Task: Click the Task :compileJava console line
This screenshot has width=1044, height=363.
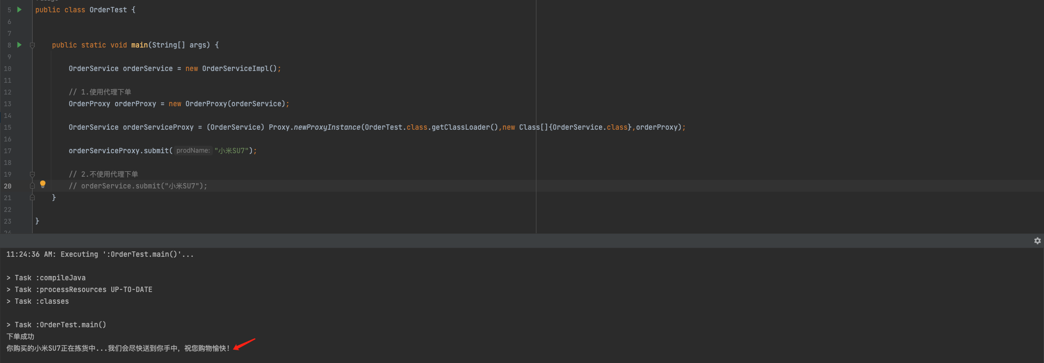Action: click(46, 278)
